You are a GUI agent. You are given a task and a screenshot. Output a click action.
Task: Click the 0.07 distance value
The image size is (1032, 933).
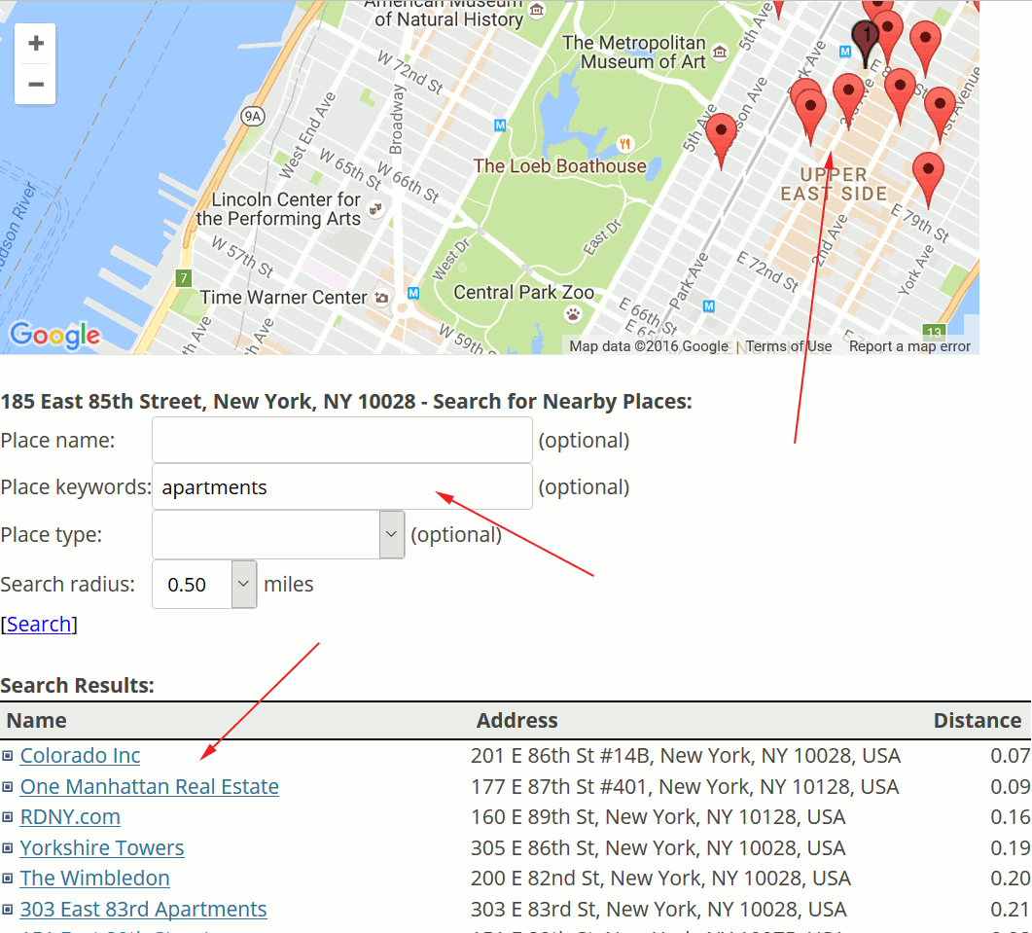coord(1011,755)
